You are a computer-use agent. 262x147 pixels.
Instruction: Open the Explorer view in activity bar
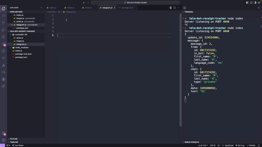[x=4, y=9]
